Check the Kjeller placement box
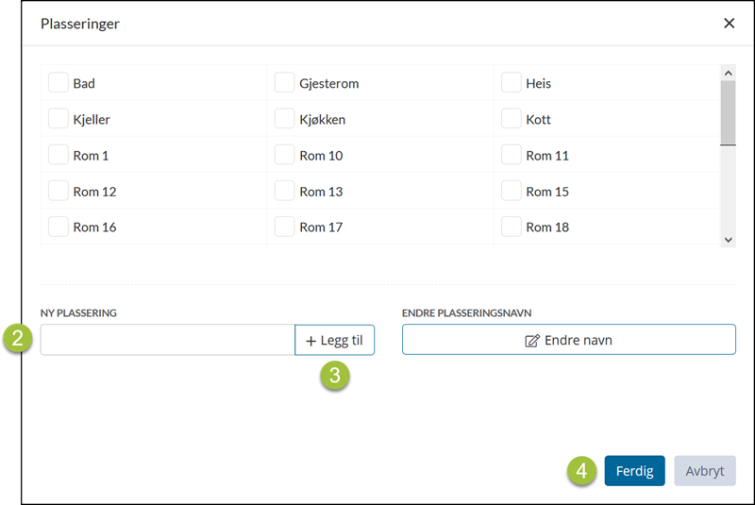 59,119
